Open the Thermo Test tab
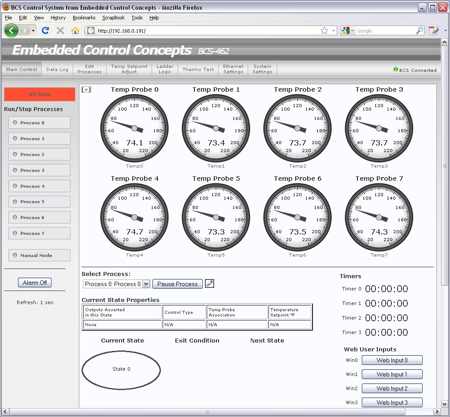 [x=198, y=69]
